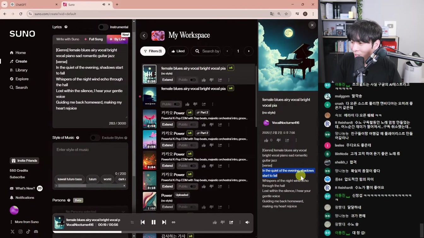Viewport: 424px width, 238px height.
Task: Open the Filters (1) dropdown
Action: tap(153, 51)
